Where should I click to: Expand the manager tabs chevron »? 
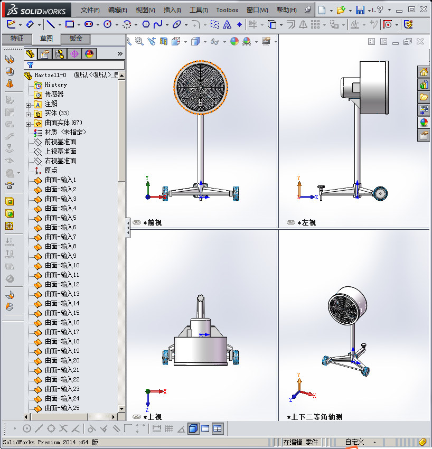(x=120, y=53)
